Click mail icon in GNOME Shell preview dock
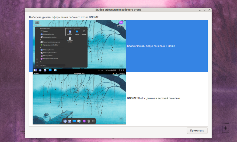This screenshot has width=237, height=142. (69, 121)
